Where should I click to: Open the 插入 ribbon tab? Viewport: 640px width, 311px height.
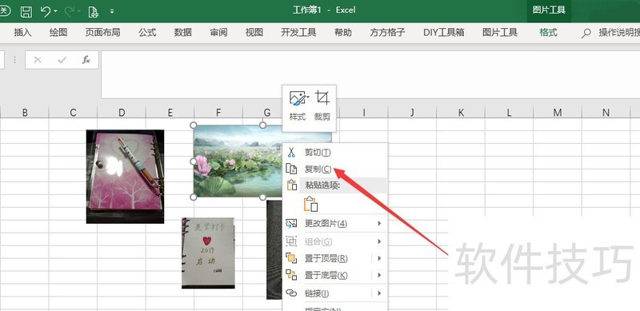coord(22,33)
